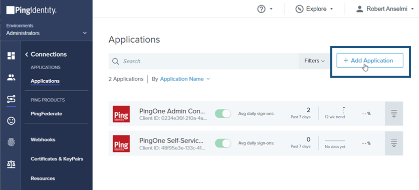Select the Connections icon in sidebar
The height and width of the screenshot is (190, 419).
(11, 99)
